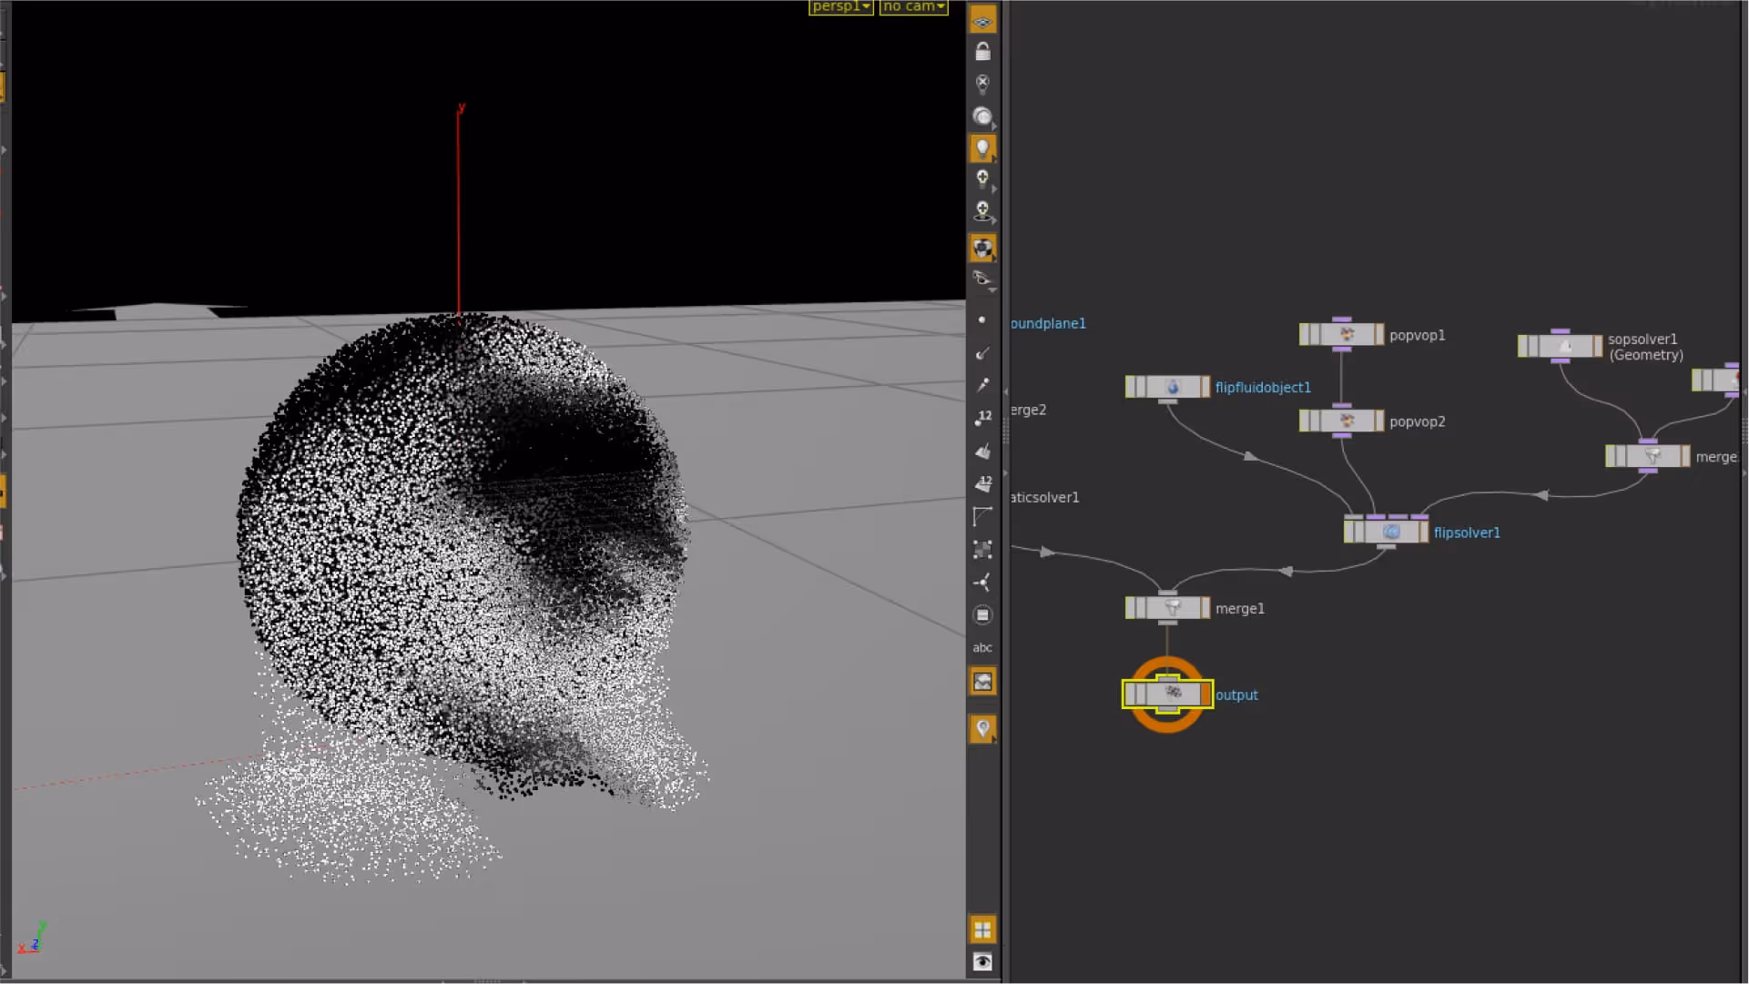Click the flipfluidobject1 node label
1749x984 pixels.
[1263, 388]
